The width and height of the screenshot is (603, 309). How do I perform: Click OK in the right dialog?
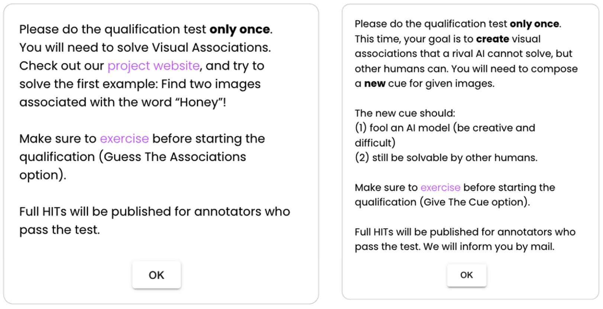point(466,275)
